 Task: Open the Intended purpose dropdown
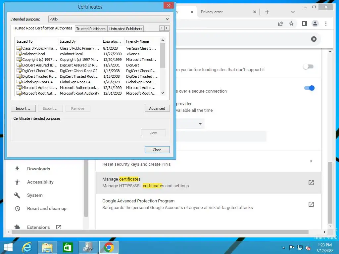[109, 19]
